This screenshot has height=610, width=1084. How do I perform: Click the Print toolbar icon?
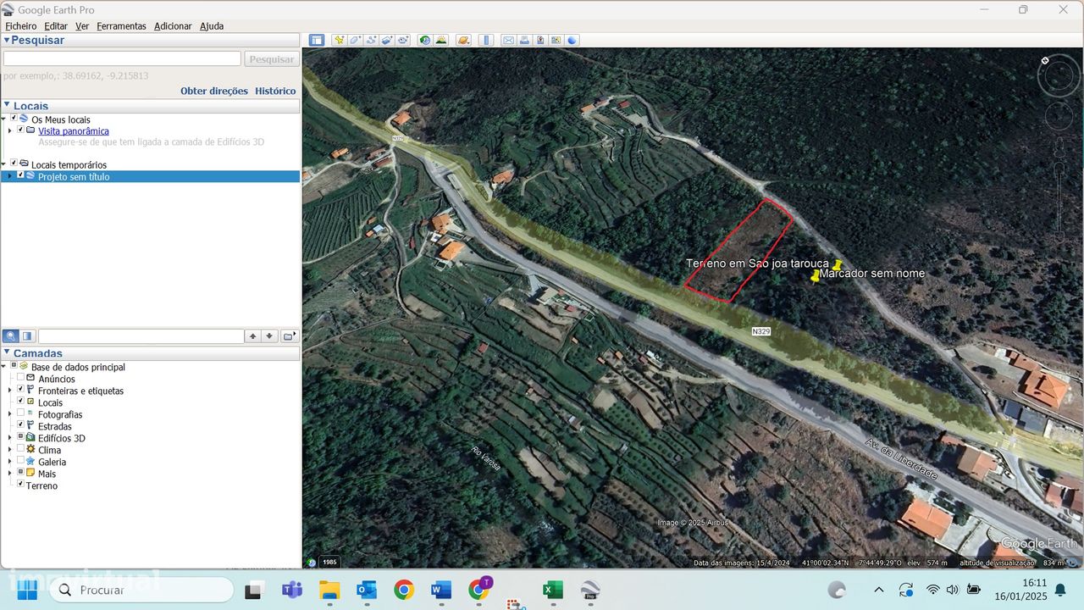pos(524,40)
